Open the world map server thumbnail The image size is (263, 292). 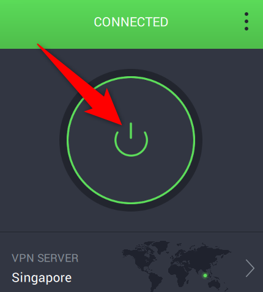pos(176,266)
